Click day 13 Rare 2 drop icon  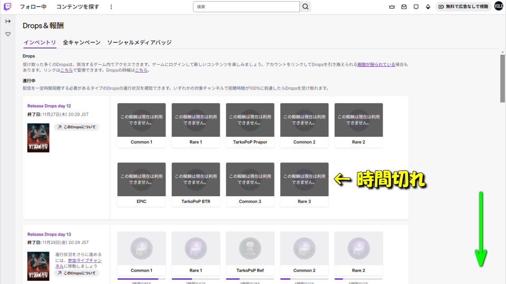358,249
